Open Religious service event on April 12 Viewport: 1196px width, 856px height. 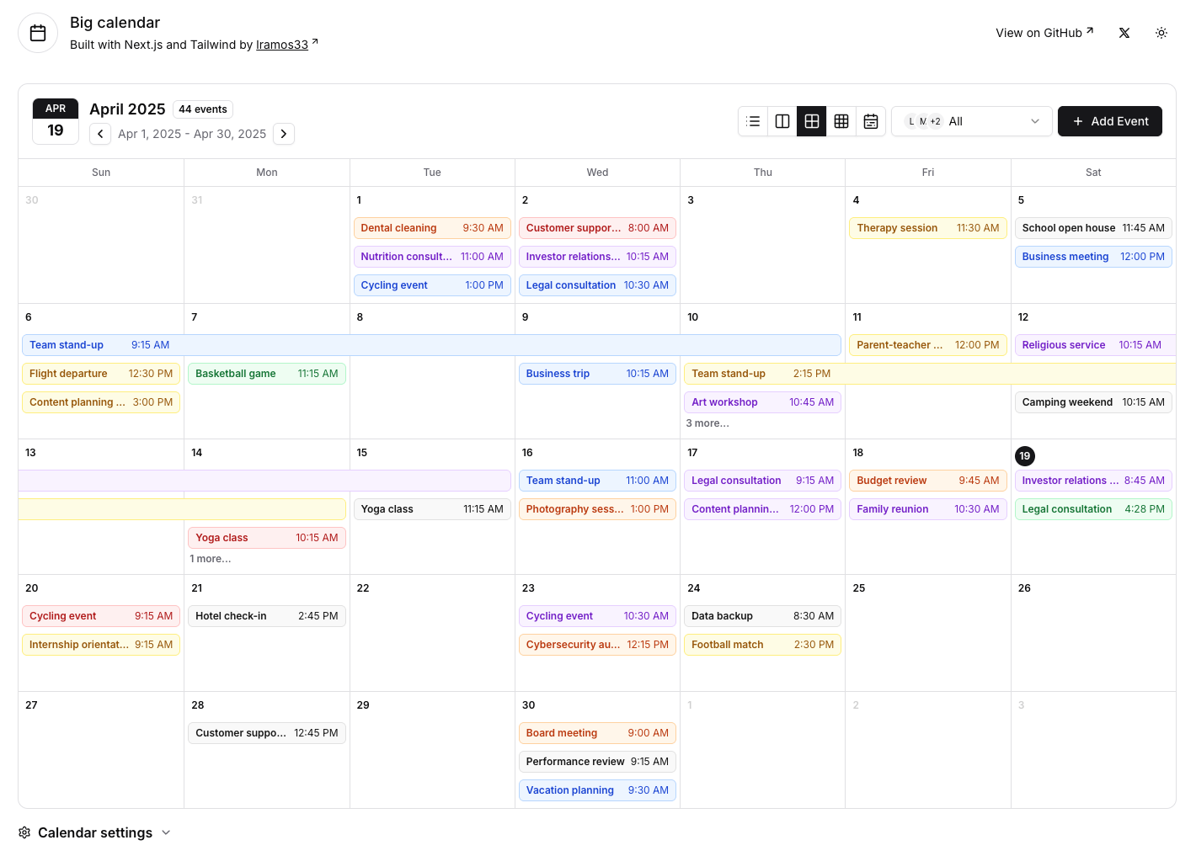[x=1095, y=345]
